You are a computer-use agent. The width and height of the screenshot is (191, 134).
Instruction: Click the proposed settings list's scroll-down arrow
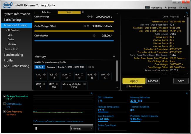coord(187,73)
